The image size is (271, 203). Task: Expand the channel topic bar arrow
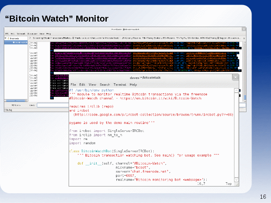click(30, 38)
